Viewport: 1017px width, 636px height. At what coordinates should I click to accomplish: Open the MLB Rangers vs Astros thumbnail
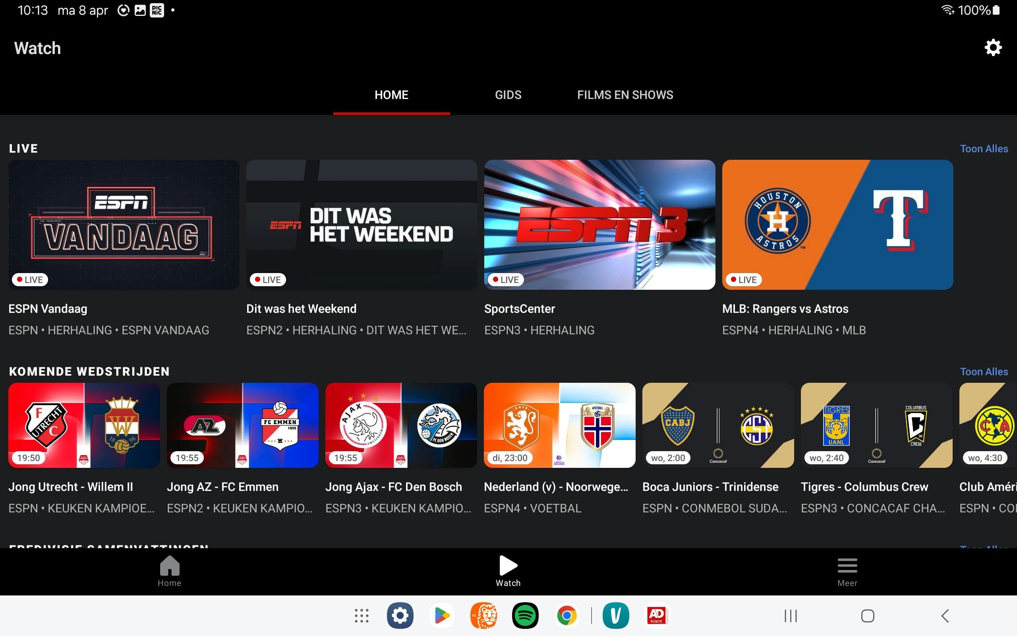point(837,225)
